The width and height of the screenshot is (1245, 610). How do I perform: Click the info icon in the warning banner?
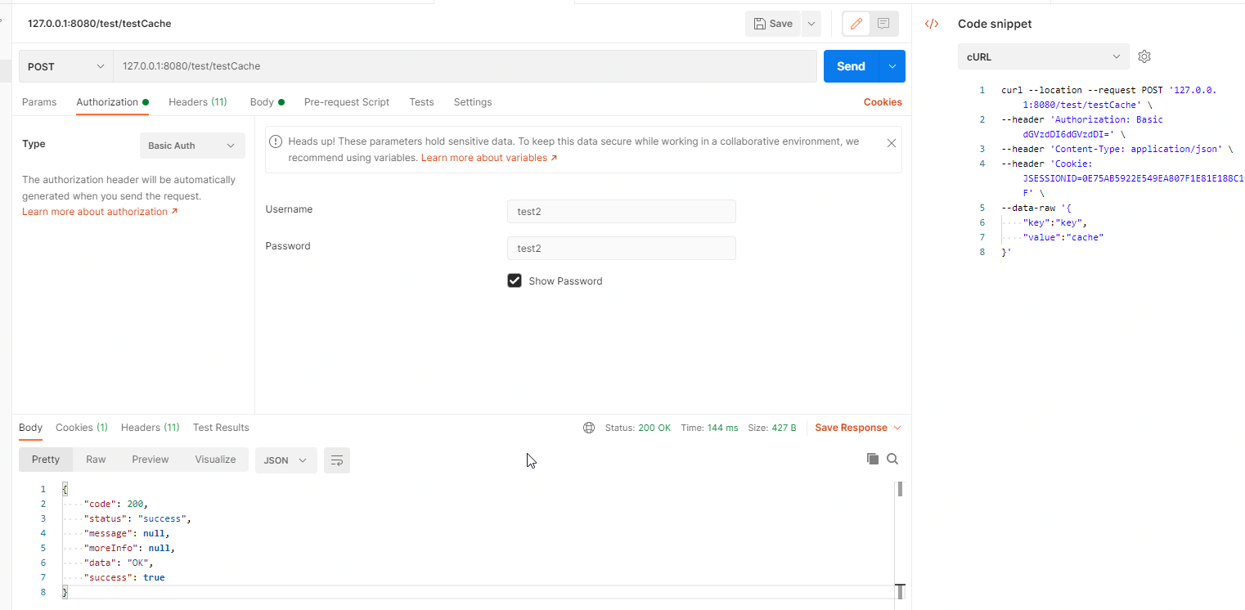pyautogui.click(x=276, y=141)
